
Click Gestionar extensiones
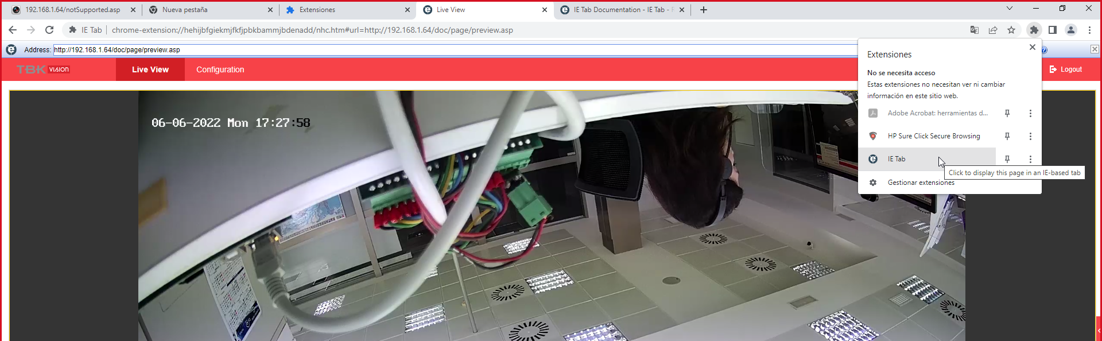(x=921, y=183)
